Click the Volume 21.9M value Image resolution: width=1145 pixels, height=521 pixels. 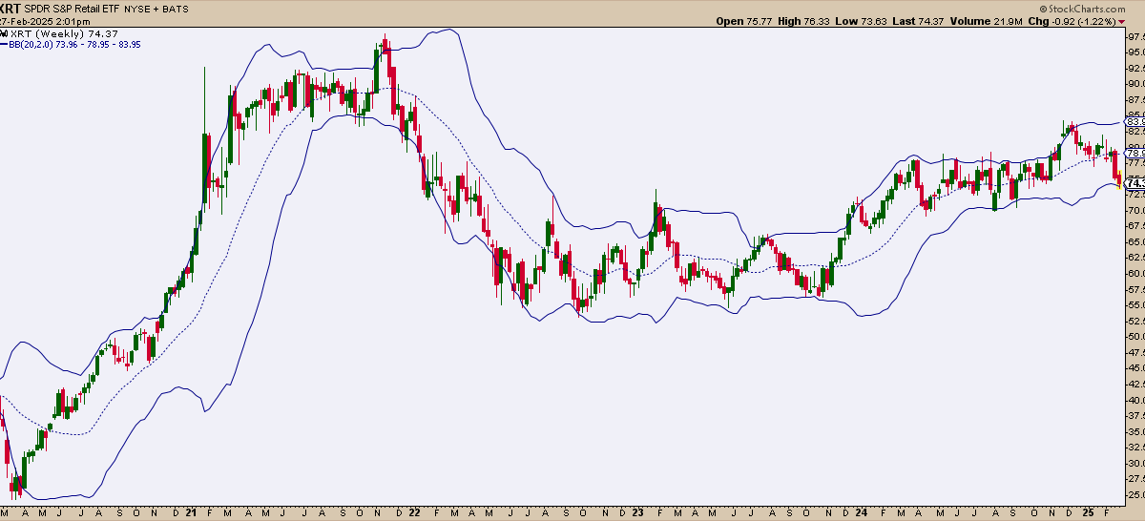989,20
